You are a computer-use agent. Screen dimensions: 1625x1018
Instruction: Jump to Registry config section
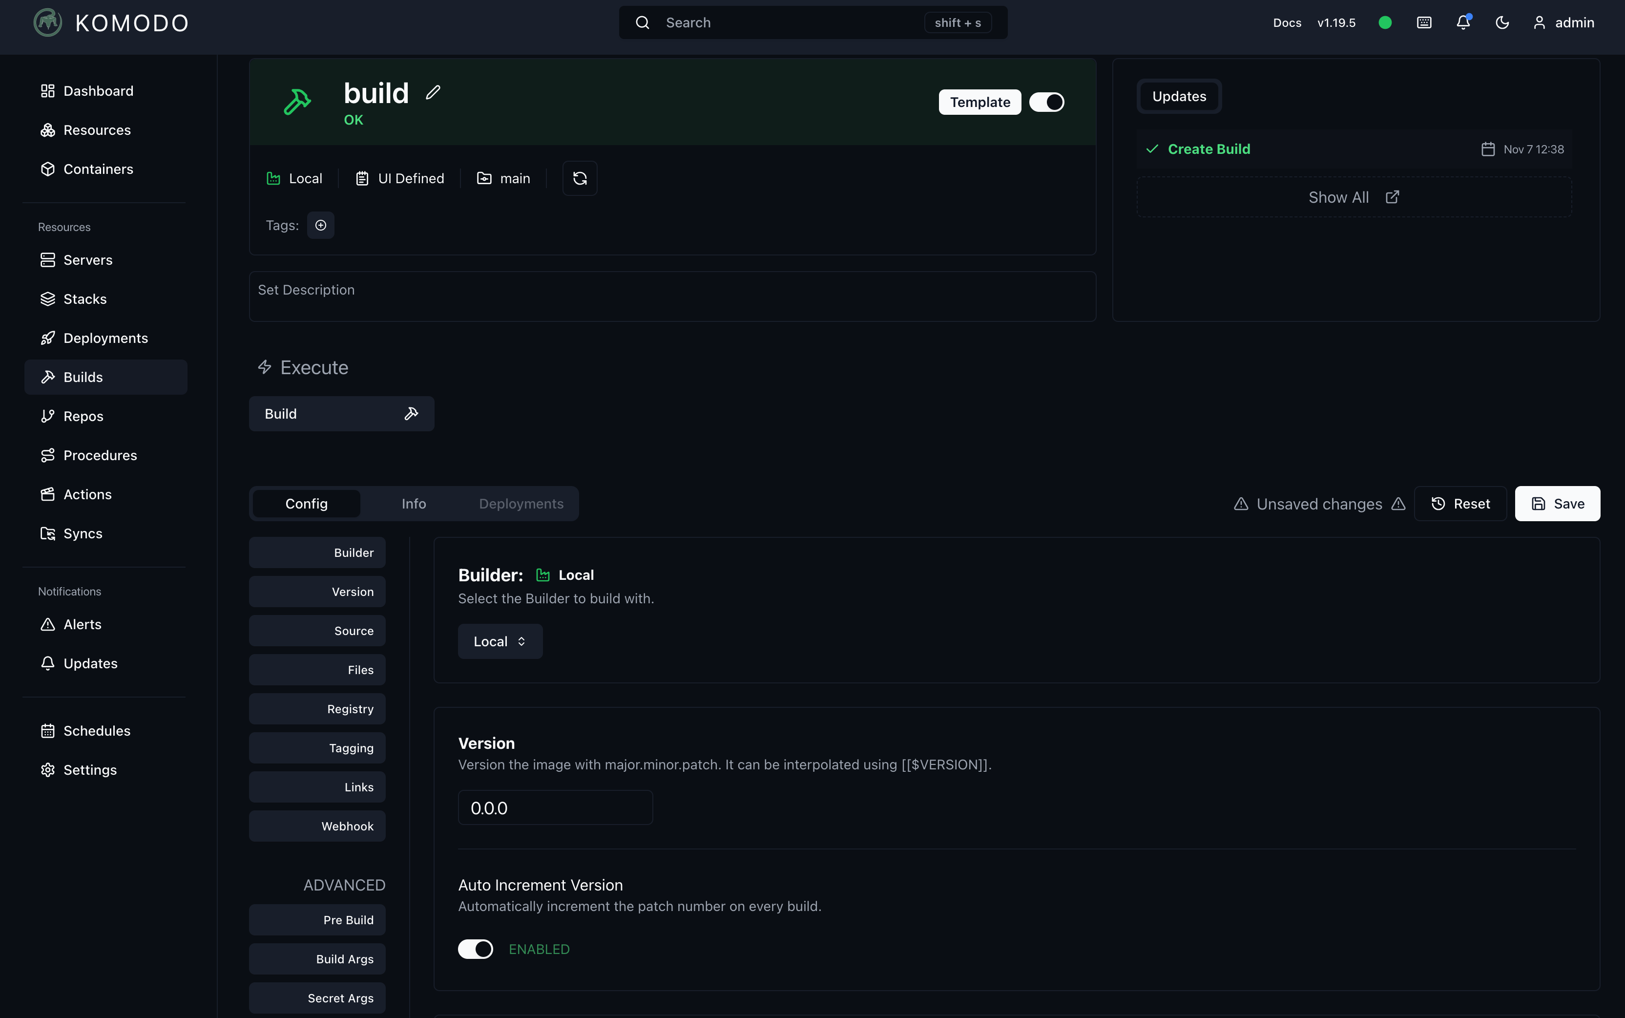point(317,709)
